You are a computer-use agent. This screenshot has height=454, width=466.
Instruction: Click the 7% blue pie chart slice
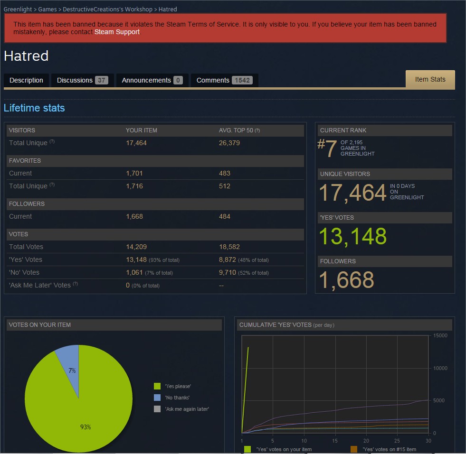70,365
